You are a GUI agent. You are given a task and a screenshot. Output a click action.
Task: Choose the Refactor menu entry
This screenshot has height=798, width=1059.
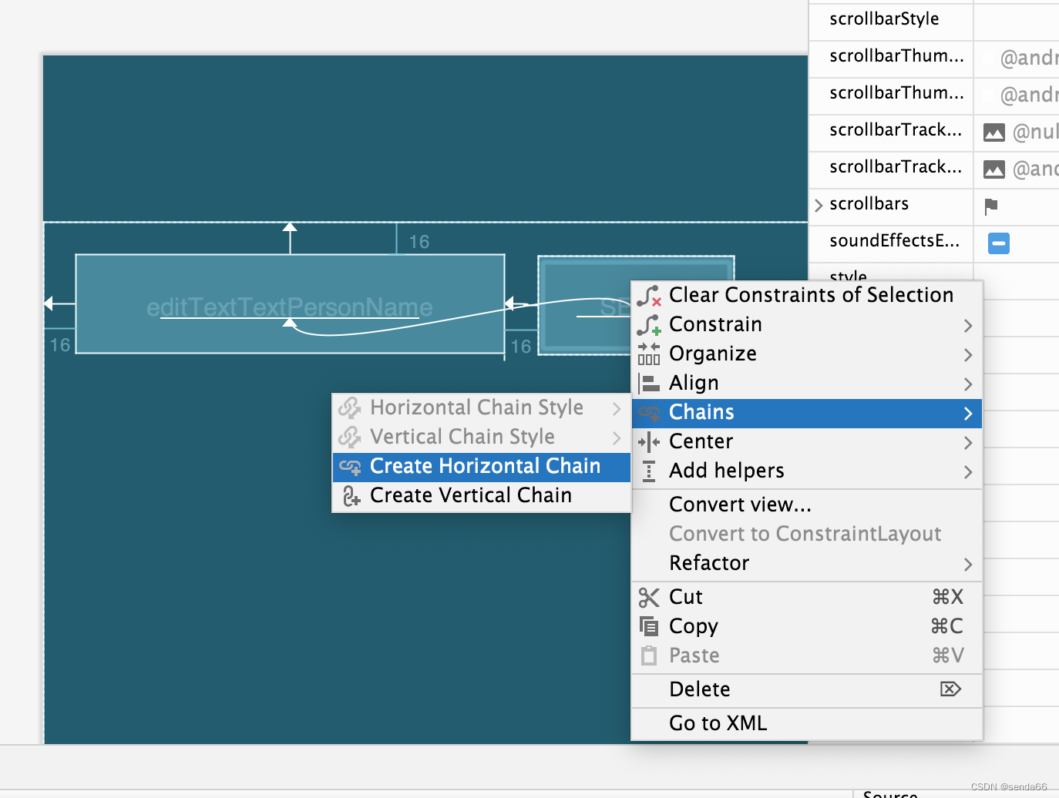pos(807,563)
